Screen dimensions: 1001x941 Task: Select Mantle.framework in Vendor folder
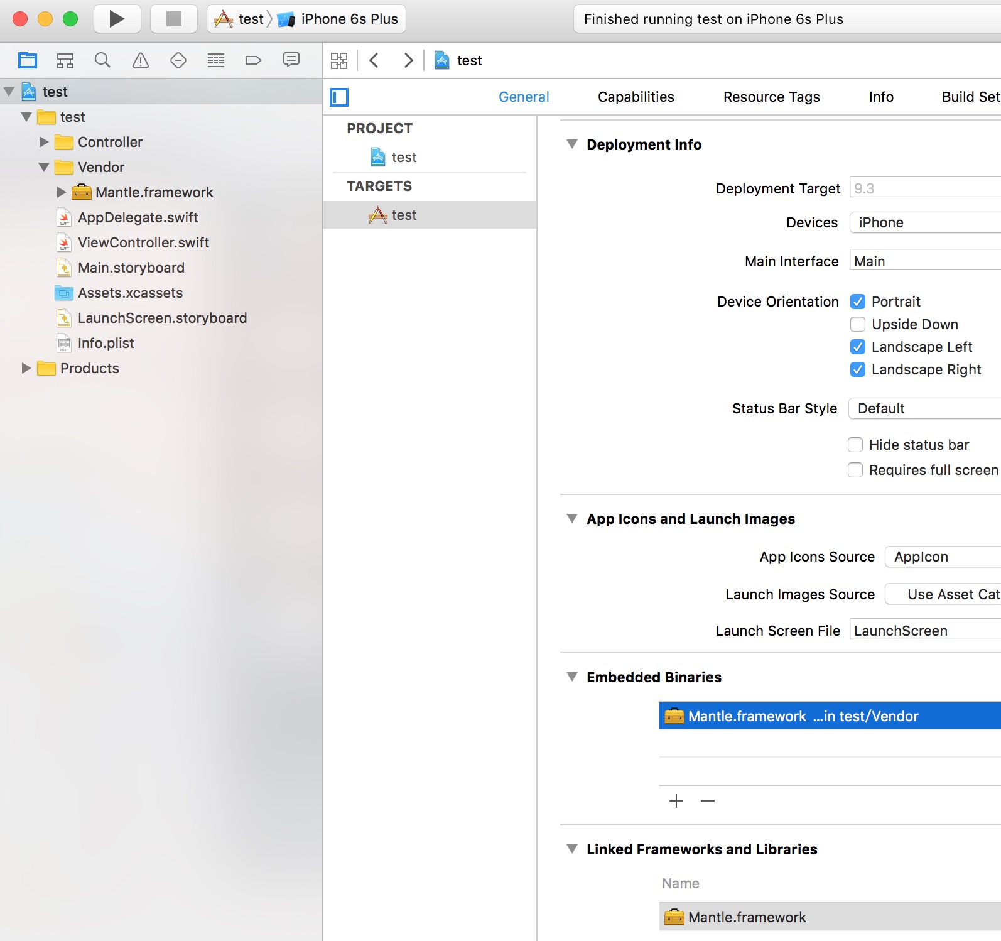point(154,192)
